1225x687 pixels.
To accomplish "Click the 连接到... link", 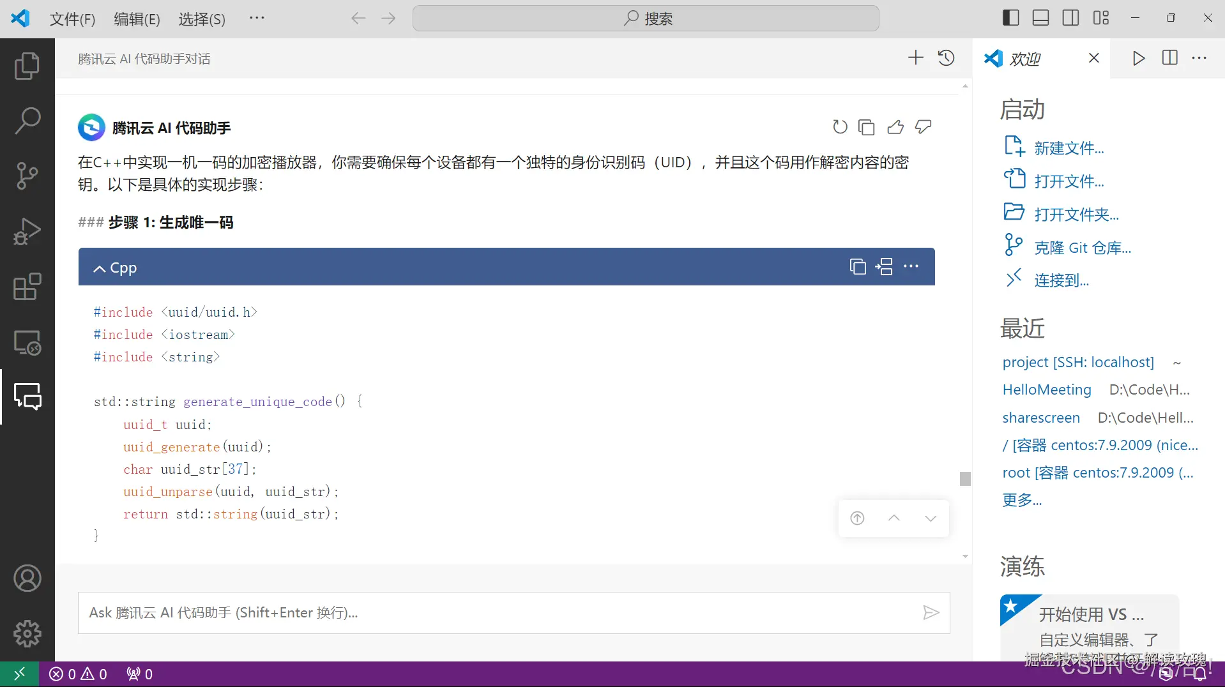I will (1061, 280).
